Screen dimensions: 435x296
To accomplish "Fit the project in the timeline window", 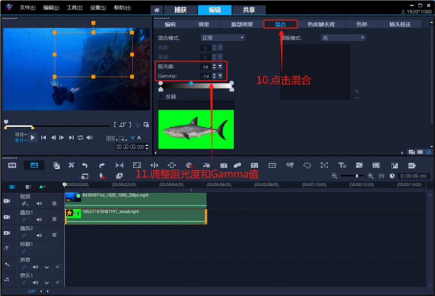I will (x=381, y=176).
